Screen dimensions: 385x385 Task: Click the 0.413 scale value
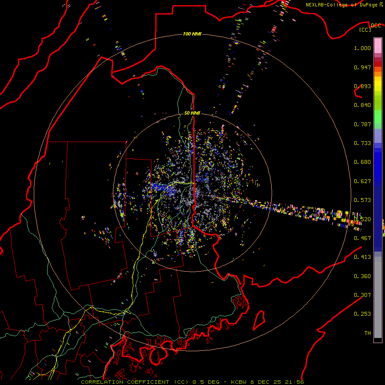(x=362, y=257)
